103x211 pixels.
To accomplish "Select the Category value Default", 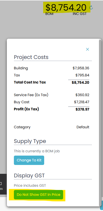I will pyautogui.click(x=83, y=127).
